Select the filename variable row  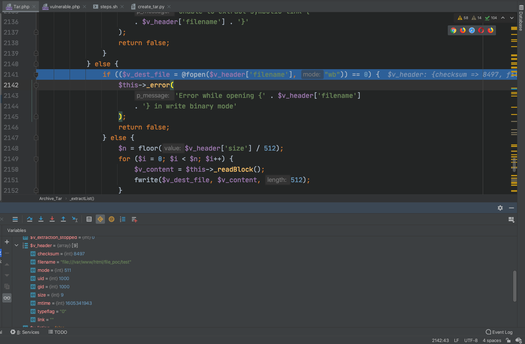[264, 262]
